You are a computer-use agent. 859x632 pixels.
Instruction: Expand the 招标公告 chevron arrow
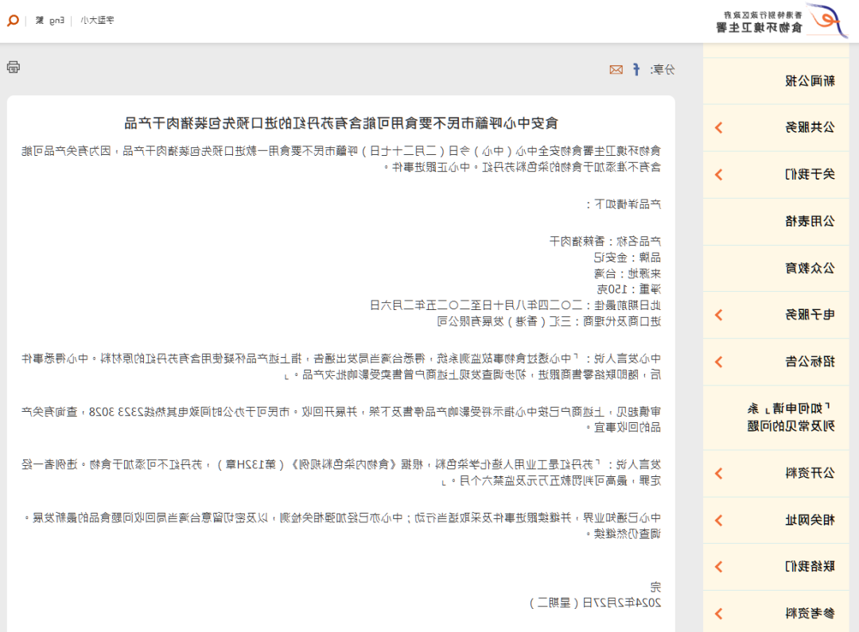pyautogui.click(x=718, y=362)
